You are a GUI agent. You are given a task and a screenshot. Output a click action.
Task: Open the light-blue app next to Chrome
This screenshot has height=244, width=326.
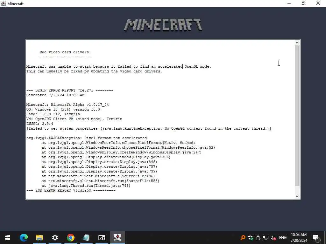pyautogui.click(x=86, y=238)
